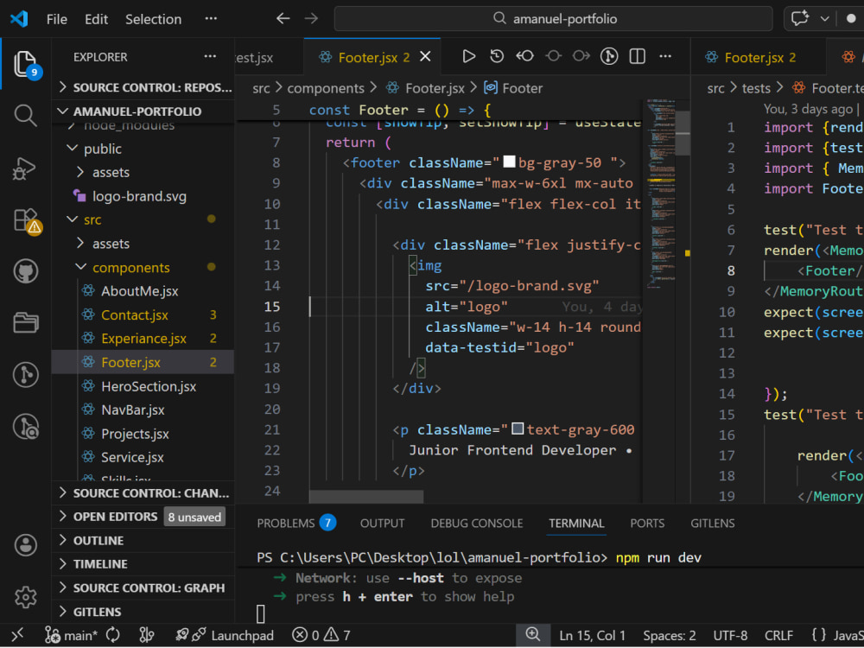Image resolution: width=864 pixels, height=648 pixels.
Task: Go back using the navigation arrow
Action: [x=283, y=19]
